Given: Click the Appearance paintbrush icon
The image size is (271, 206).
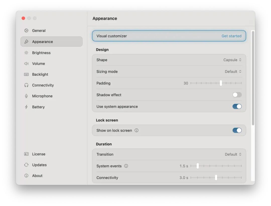Looking at the screenshot, I should [26, 42].
